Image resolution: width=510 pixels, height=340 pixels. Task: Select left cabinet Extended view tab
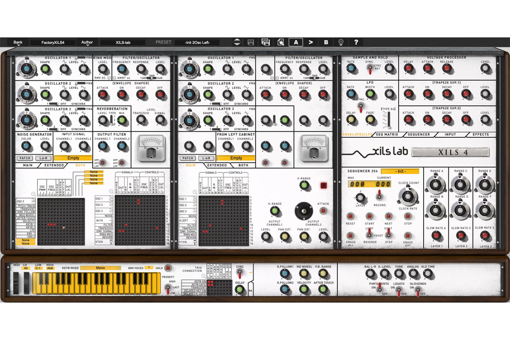(x=54, y=165)
